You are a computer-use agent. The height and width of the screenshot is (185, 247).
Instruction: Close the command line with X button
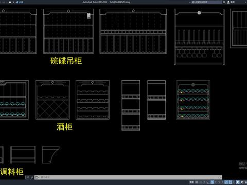(x=28, y=177)
